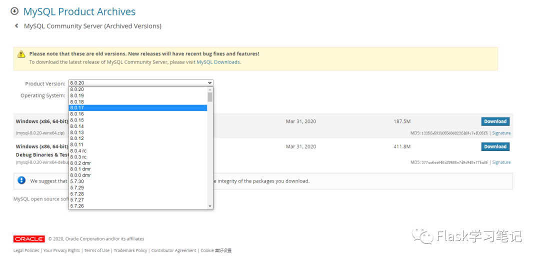Pick the 8.0.0 dmr option
Screen dimensions: 540x260
point(138,175)
